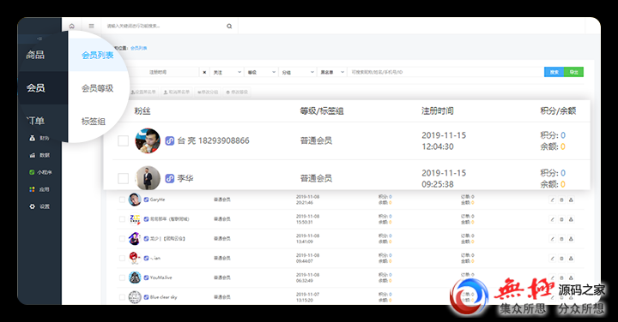
Task: Click the blue 搜索 search button
Action: click(554, 72)
